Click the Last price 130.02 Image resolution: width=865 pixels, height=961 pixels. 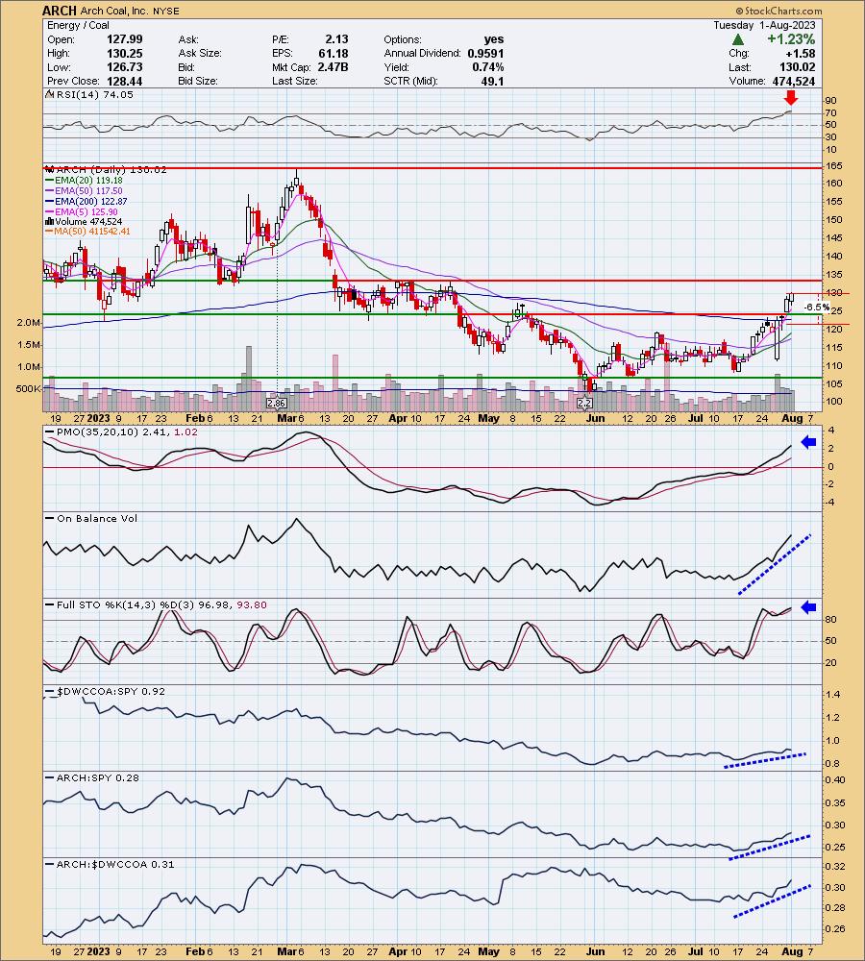pyautogui.click(x=798, y=67)
